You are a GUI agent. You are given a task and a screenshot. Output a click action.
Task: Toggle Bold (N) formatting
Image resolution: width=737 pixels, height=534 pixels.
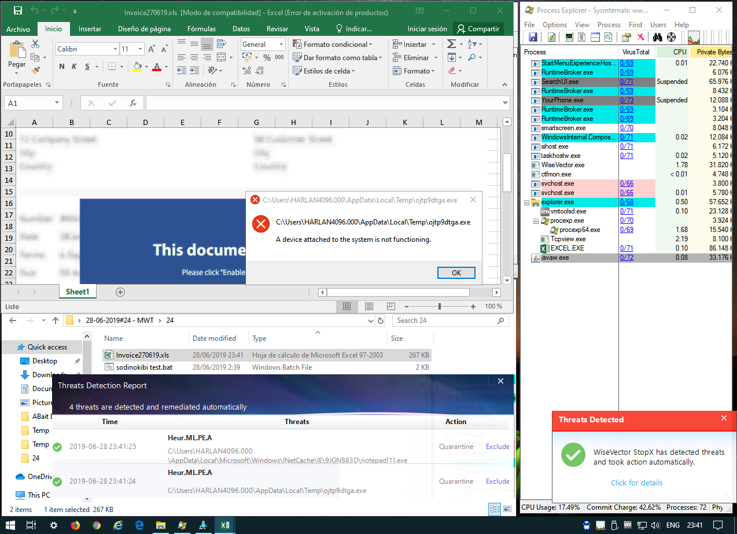click(62, 67)
